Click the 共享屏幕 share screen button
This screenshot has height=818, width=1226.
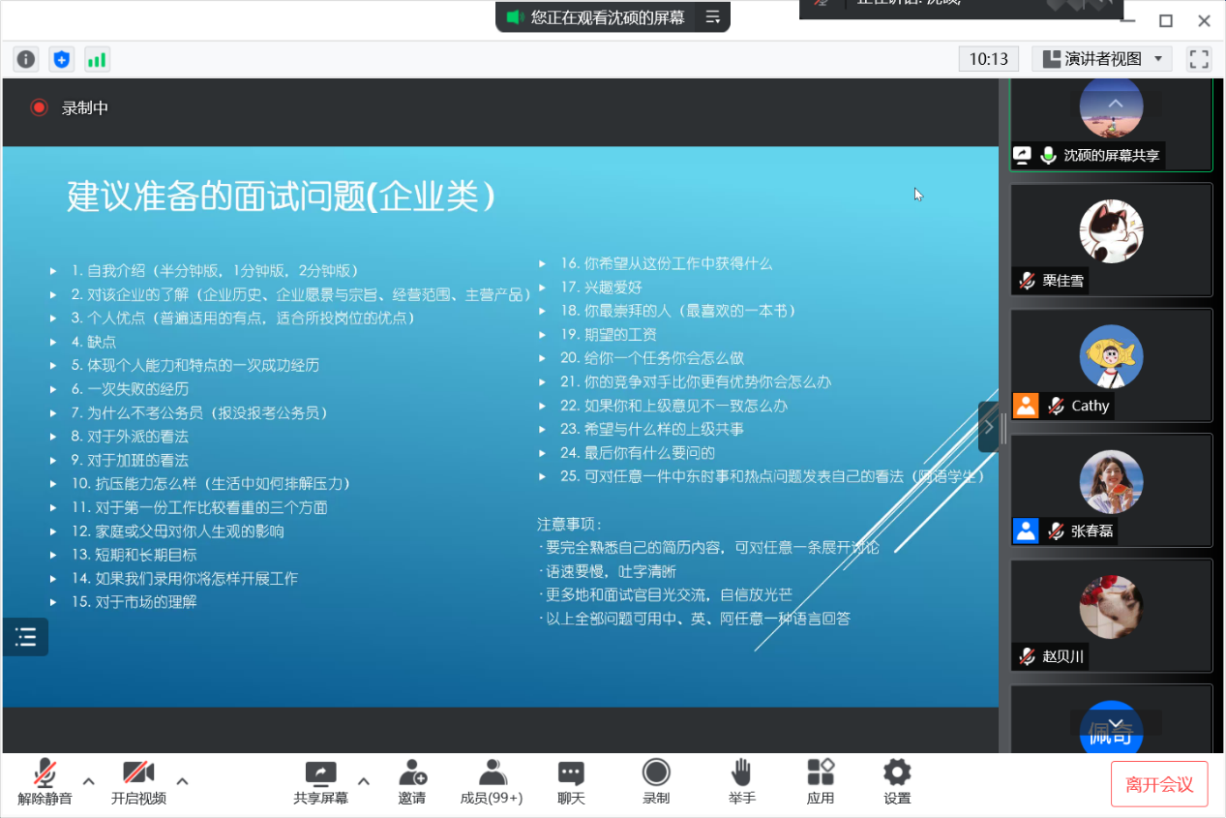(x=320, y=781)
